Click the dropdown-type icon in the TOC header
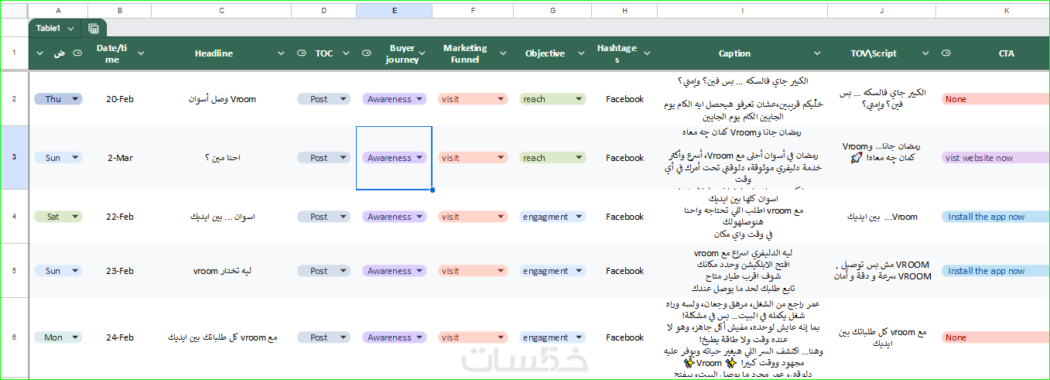Viewport: 1050px width, 380px height. click(x=301, y=53)
